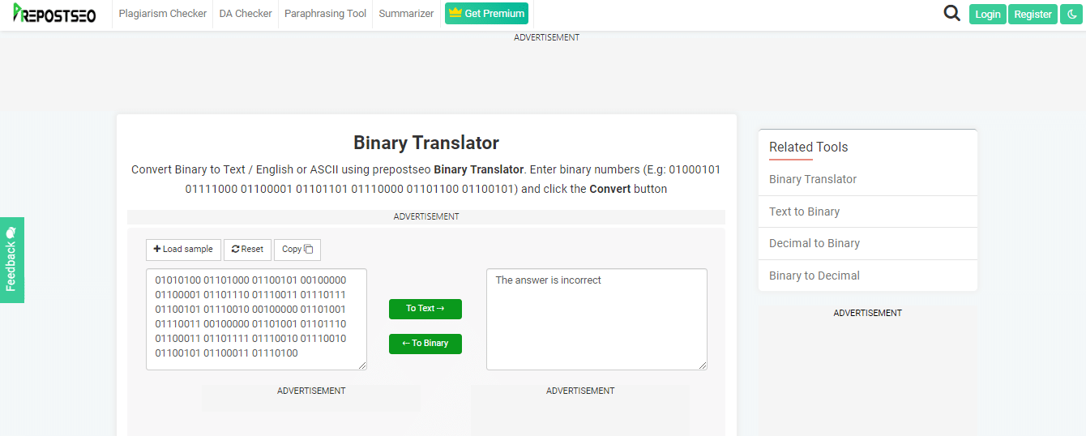This screenshot has height=436, width=1086.
Task: Reset the translator fields
Action: point(247,250)
